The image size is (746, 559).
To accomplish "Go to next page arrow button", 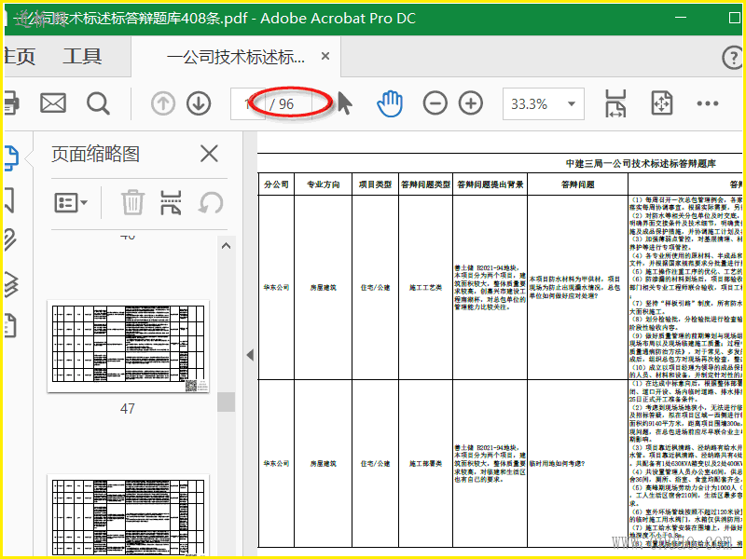I will click(199, 103).
